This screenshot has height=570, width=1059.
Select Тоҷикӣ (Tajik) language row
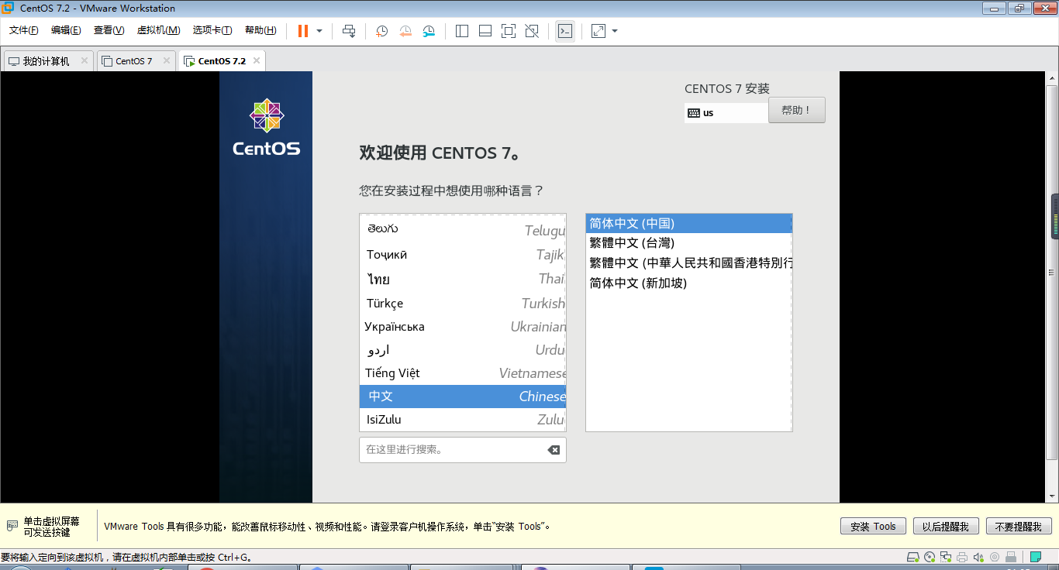pos(463,255)
